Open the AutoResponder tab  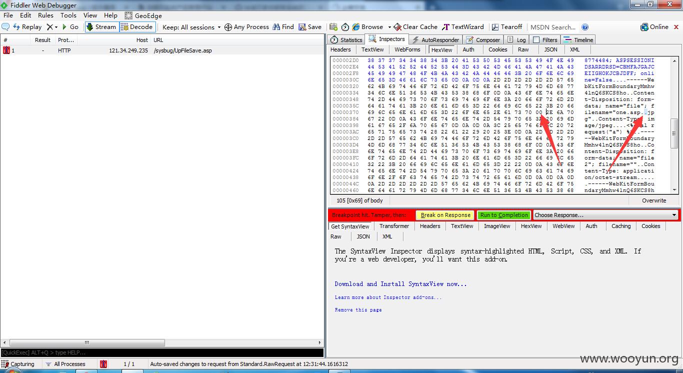click(x=435, y=39)
